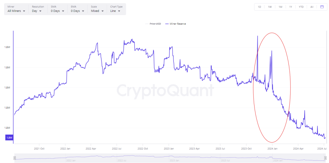The width and height of the screenshot is (329, 163).
Task: Open the calendar date range picker
Action: click(322, 7)
